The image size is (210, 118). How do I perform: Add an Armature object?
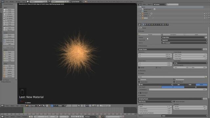(x=9, y=68)
